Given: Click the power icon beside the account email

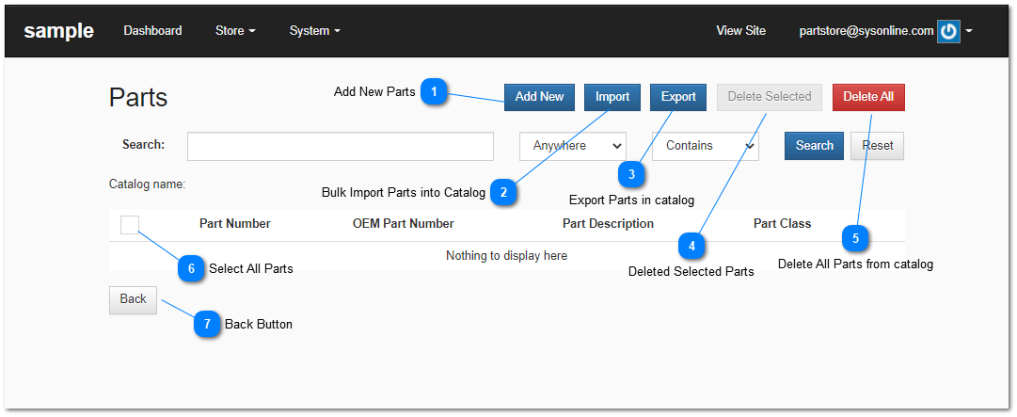Looking at the screenshot, I should point(948,31).
